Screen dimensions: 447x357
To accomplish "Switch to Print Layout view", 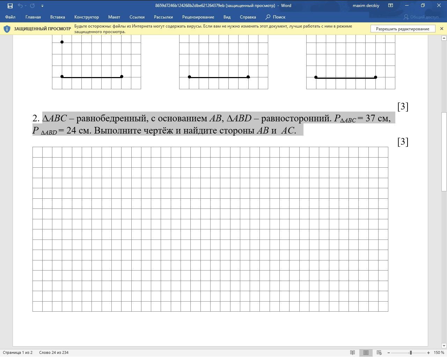I will pyautogui.click(x=366, y=353).
